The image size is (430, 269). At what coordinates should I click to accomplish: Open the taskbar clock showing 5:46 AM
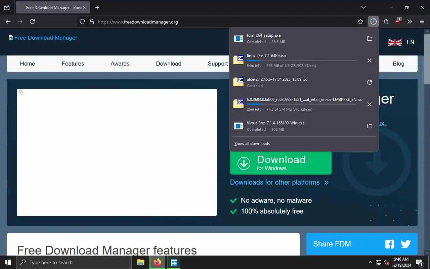coord(401,262)
